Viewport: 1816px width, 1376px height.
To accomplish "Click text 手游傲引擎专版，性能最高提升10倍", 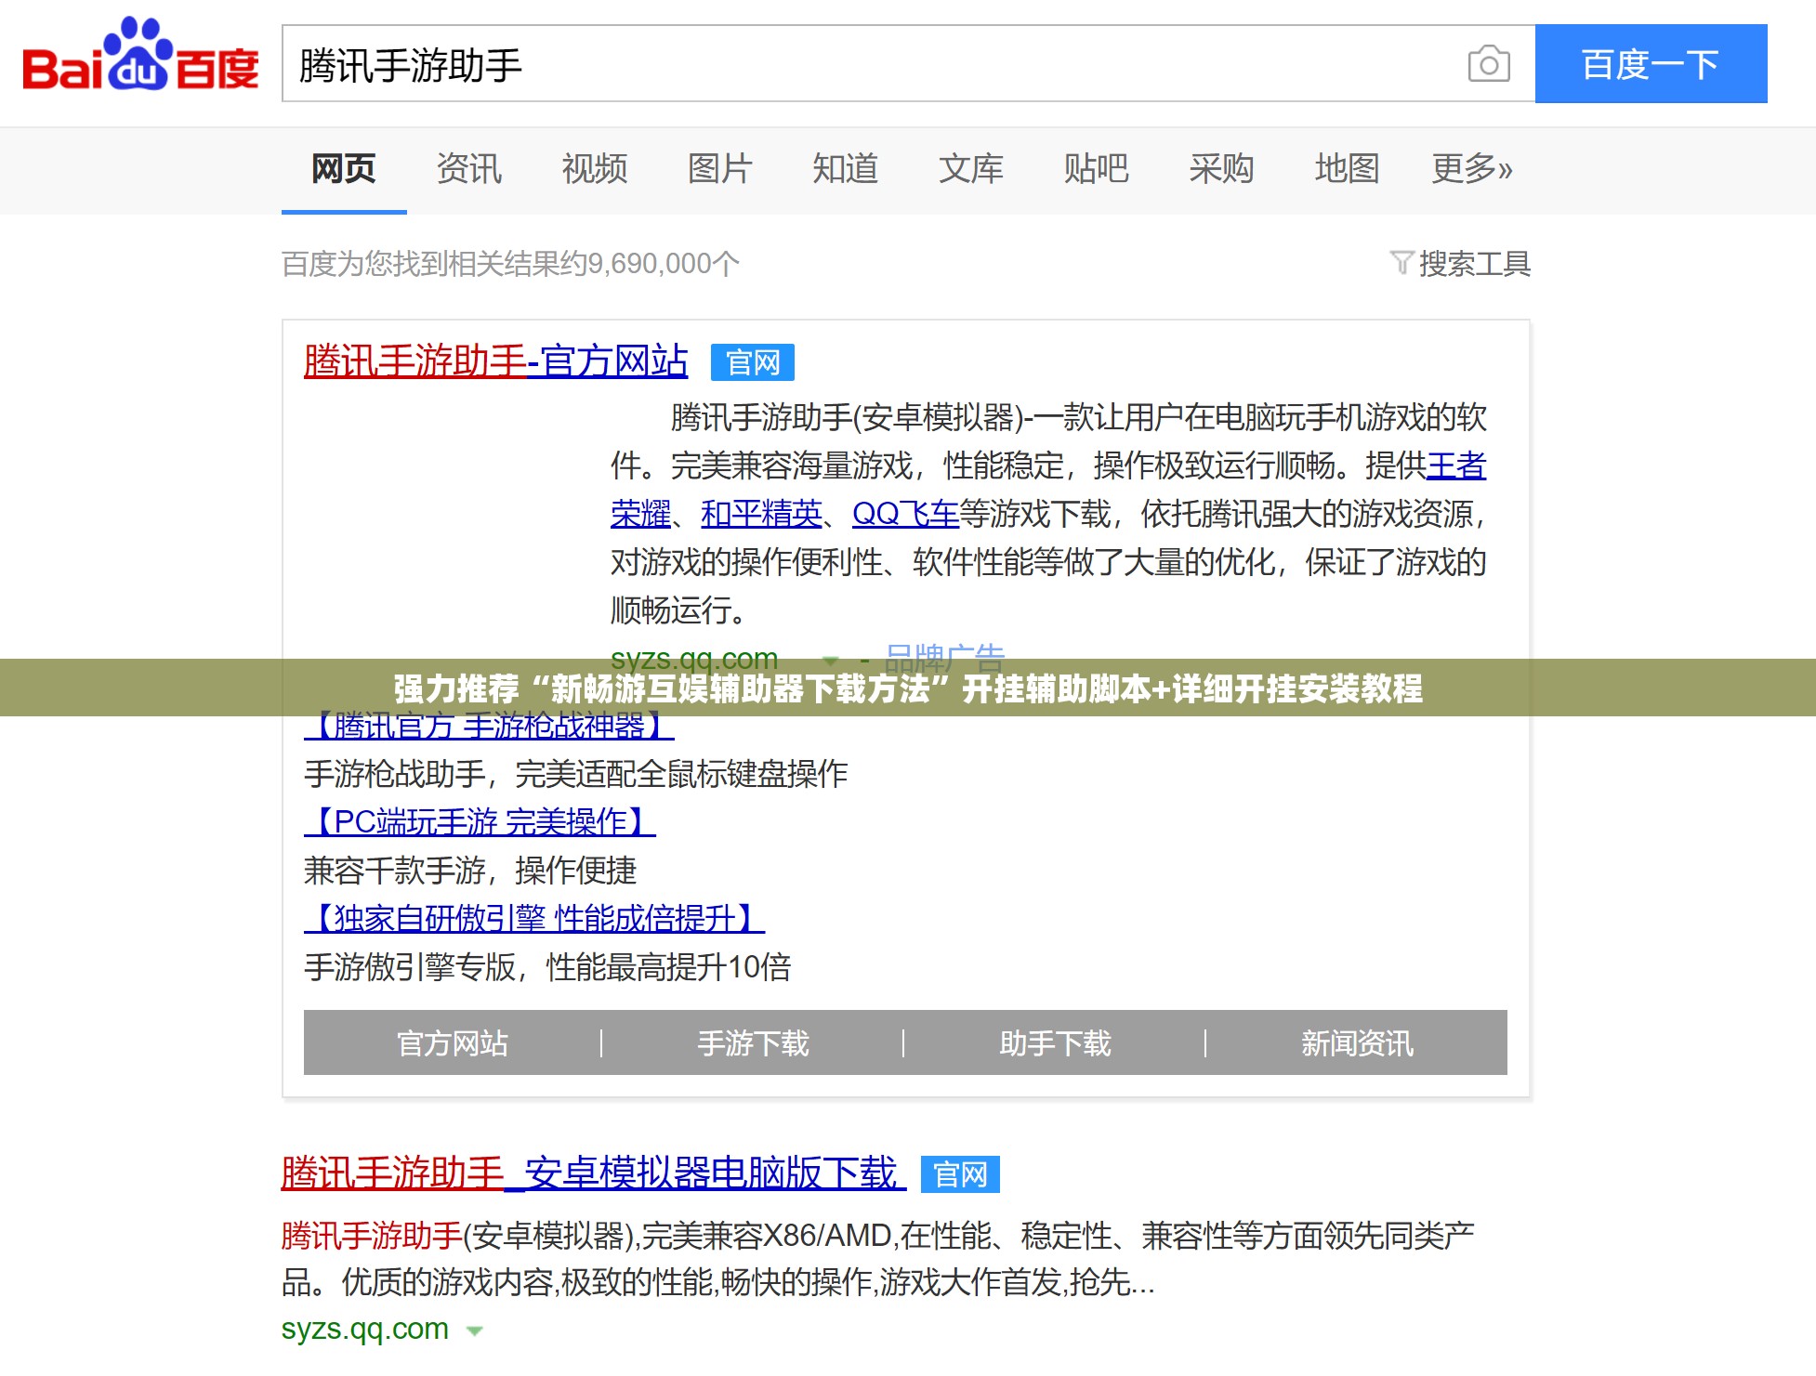I will [x=548, y=967].
